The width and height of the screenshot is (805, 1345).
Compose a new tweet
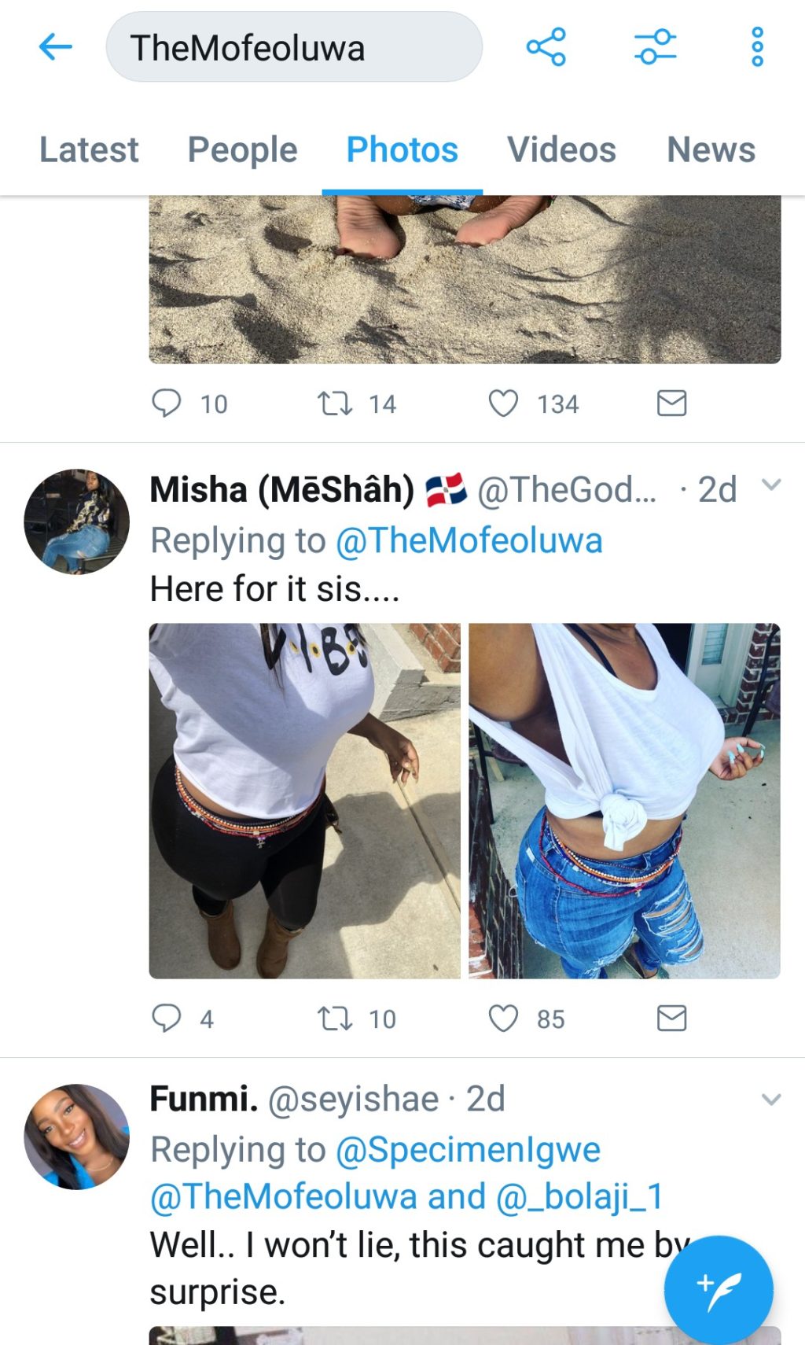(718, 1290)
